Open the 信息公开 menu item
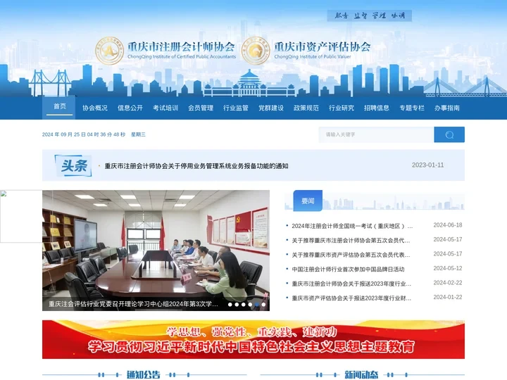The height and width of the screenshot is (380, 507). pos(130,108)
